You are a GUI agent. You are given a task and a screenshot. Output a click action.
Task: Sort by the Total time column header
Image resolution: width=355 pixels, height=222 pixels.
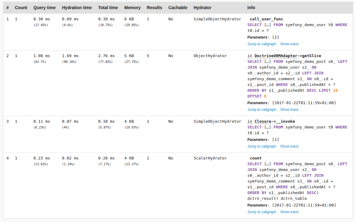[108, 8]
